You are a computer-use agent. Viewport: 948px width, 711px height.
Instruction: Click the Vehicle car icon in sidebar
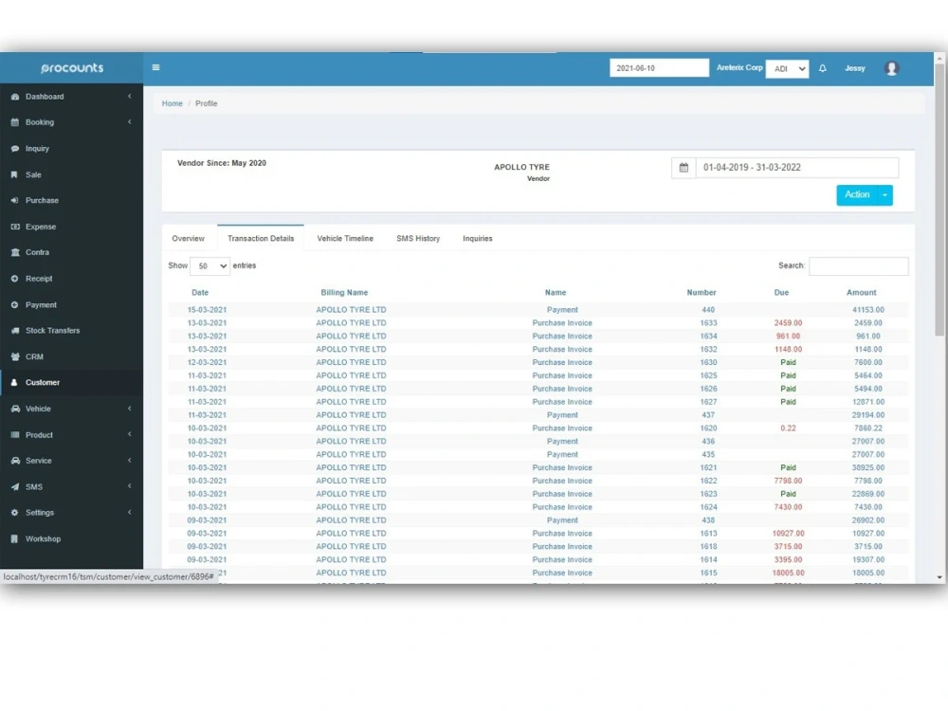tap(15, 410)
